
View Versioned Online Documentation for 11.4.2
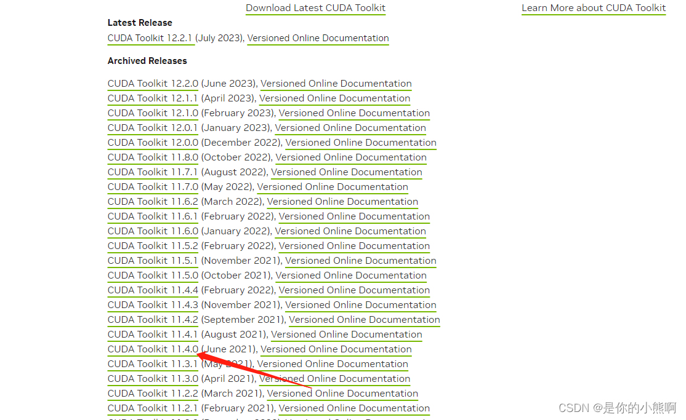[x=364, y=320]
